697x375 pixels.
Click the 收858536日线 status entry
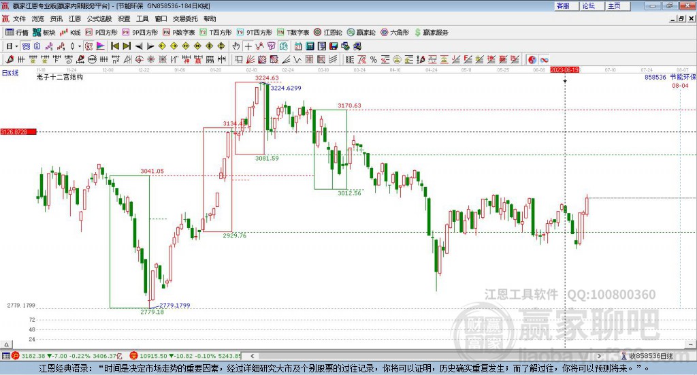point(647,356)
